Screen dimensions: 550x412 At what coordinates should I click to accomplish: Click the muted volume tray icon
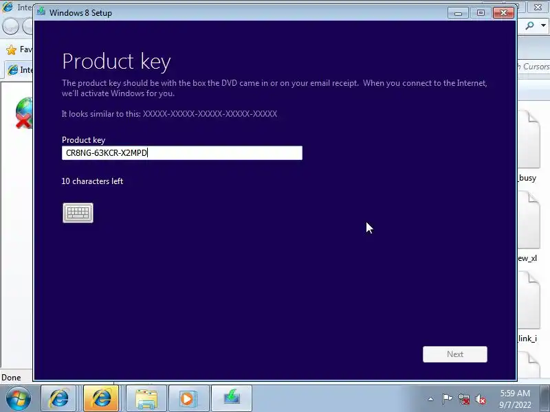click(x=481, y=399)
